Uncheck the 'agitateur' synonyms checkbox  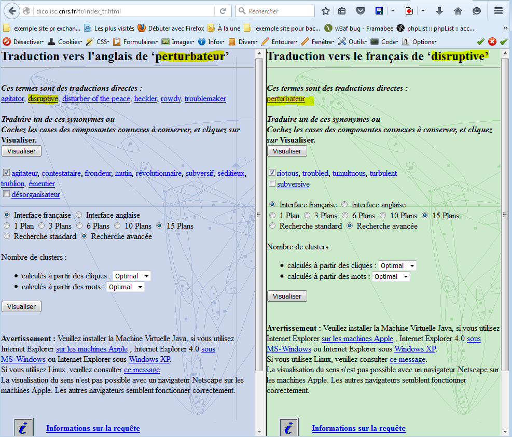[x=6, y=173]
